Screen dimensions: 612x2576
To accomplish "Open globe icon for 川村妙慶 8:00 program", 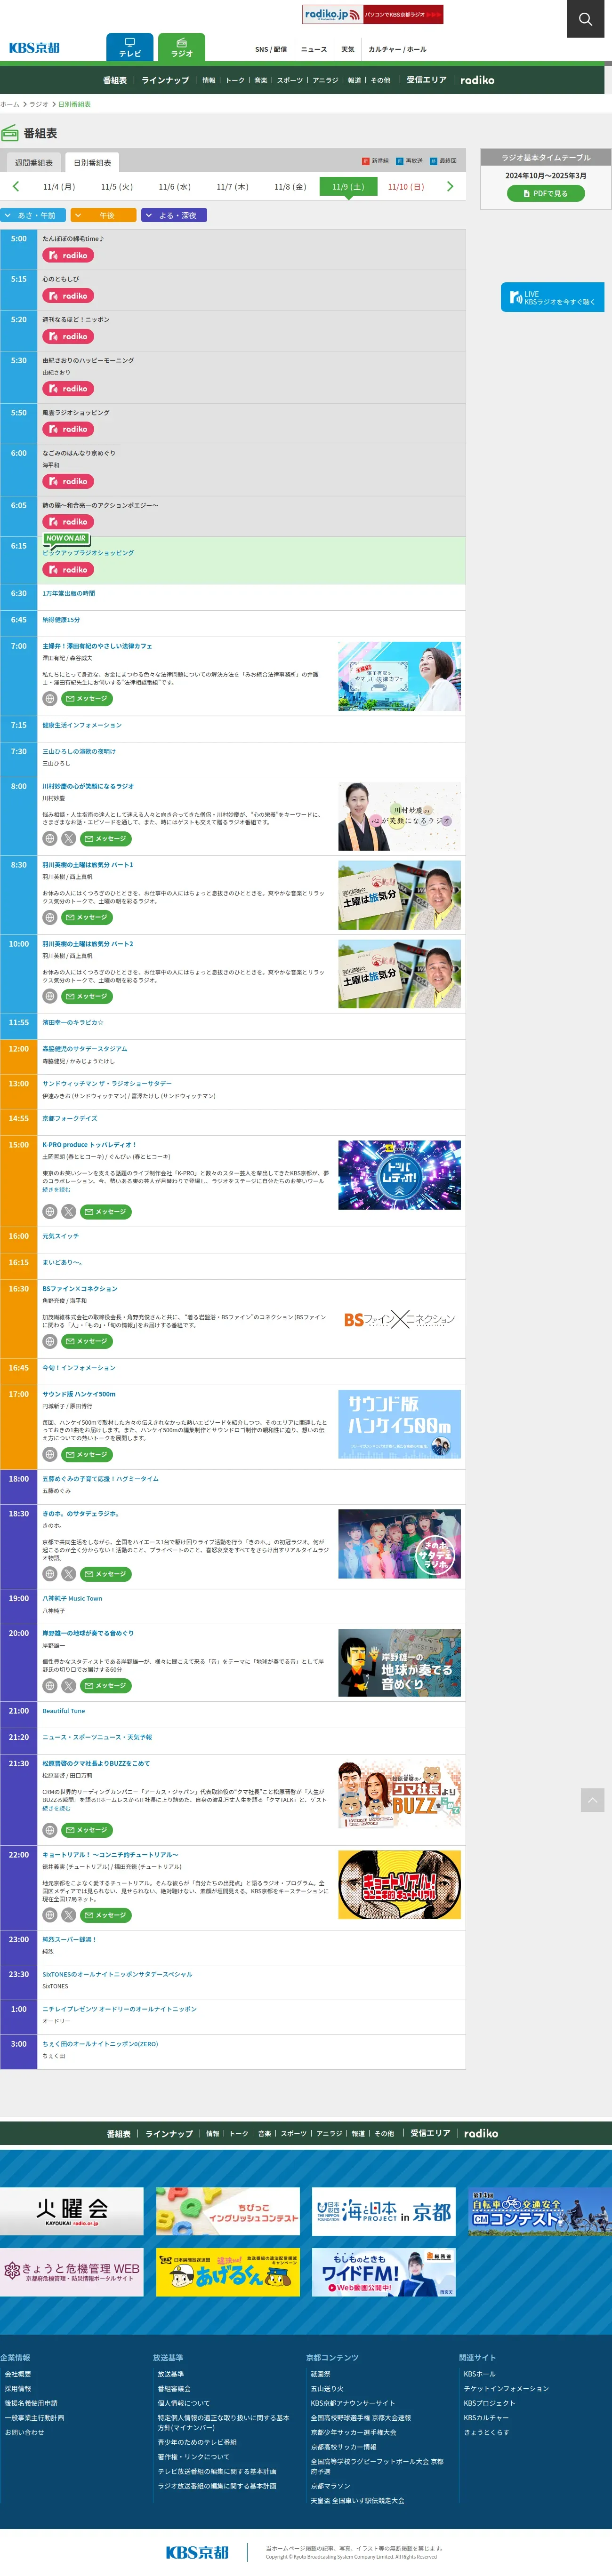I will (x=49, y=839).
